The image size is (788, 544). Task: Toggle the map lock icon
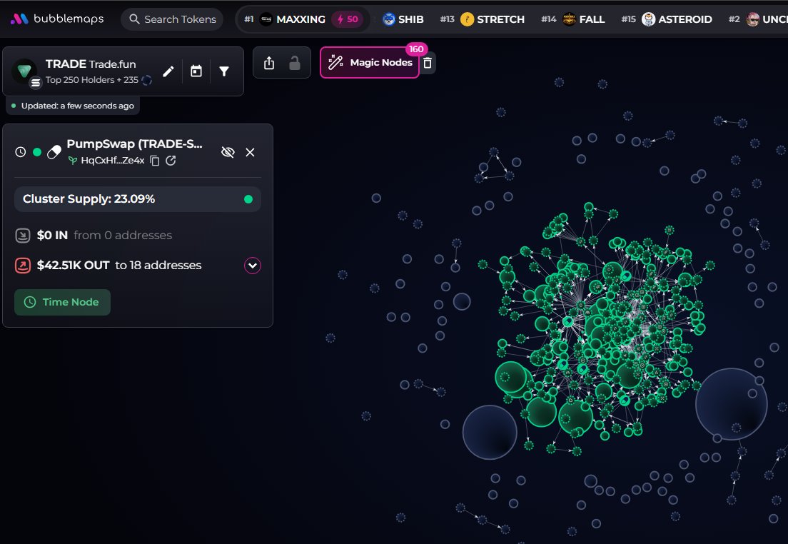(295, 63)
